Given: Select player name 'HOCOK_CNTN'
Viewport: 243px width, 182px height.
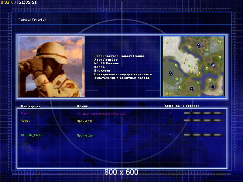Looking at the screenshot, I should tap(32, 135).
